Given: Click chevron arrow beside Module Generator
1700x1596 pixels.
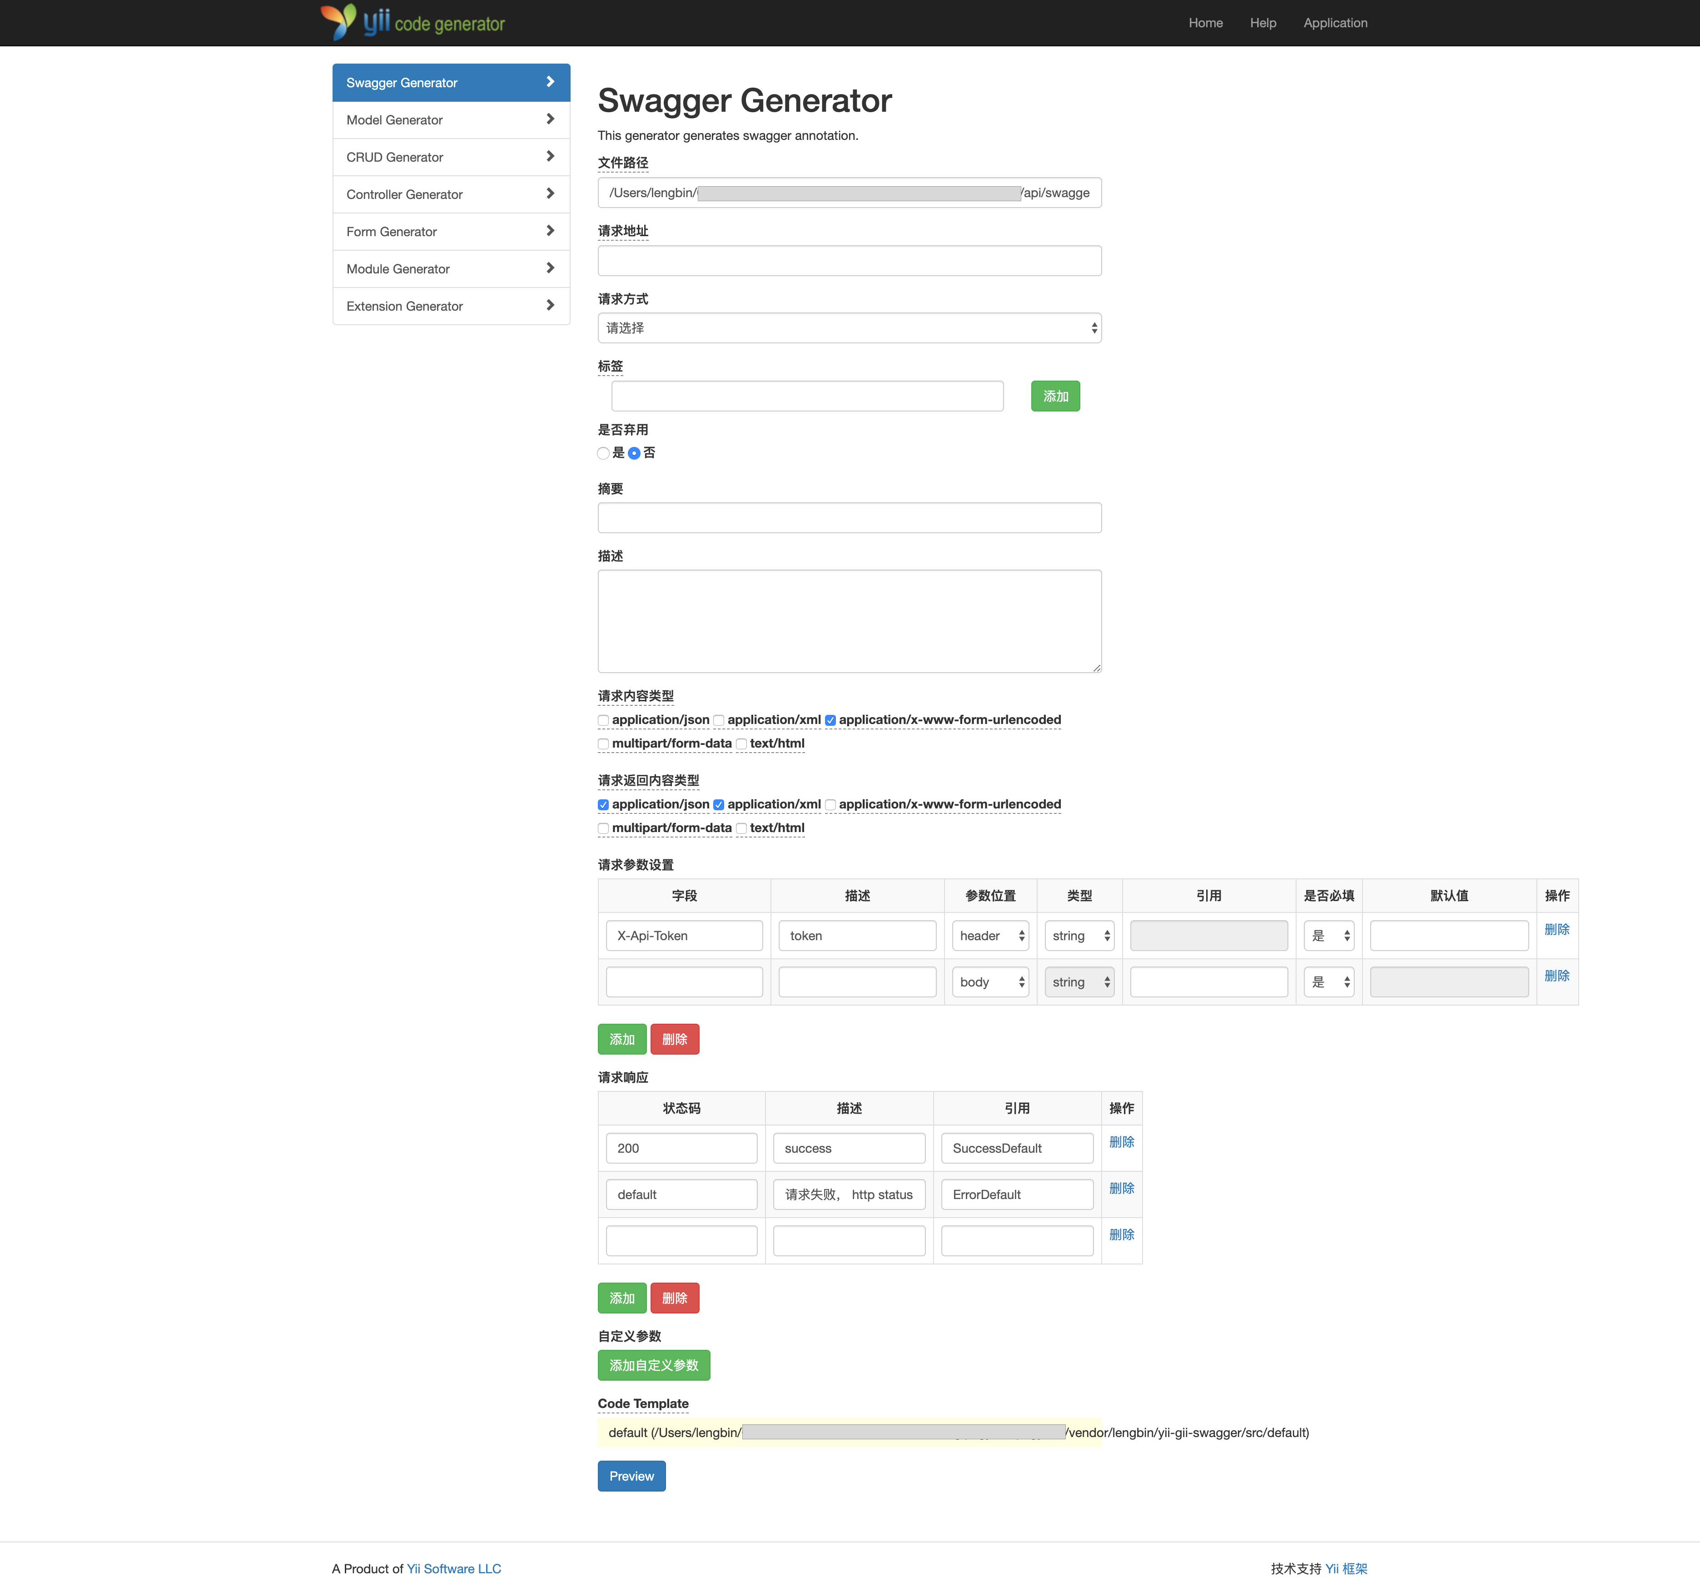Looking at the screenshot, I should tap(550, 268).
